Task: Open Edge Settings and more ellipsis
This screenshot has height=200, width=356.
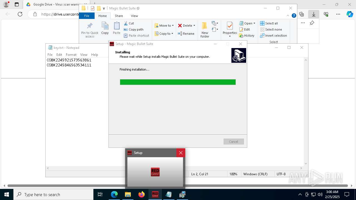Action: (338, 14)
